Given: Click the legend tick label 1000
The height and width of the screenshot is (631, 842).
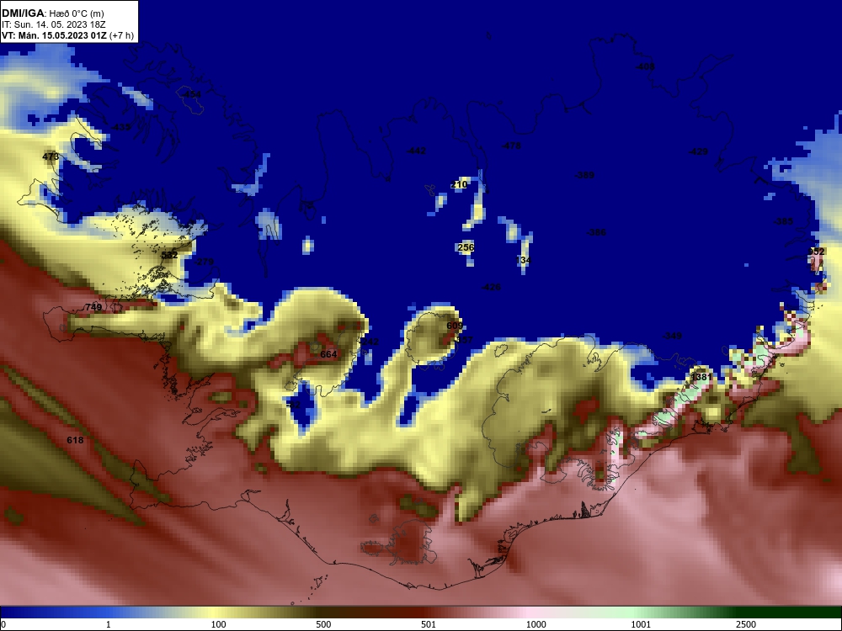Looking at the screenshot, I should (x=536, y=624).
